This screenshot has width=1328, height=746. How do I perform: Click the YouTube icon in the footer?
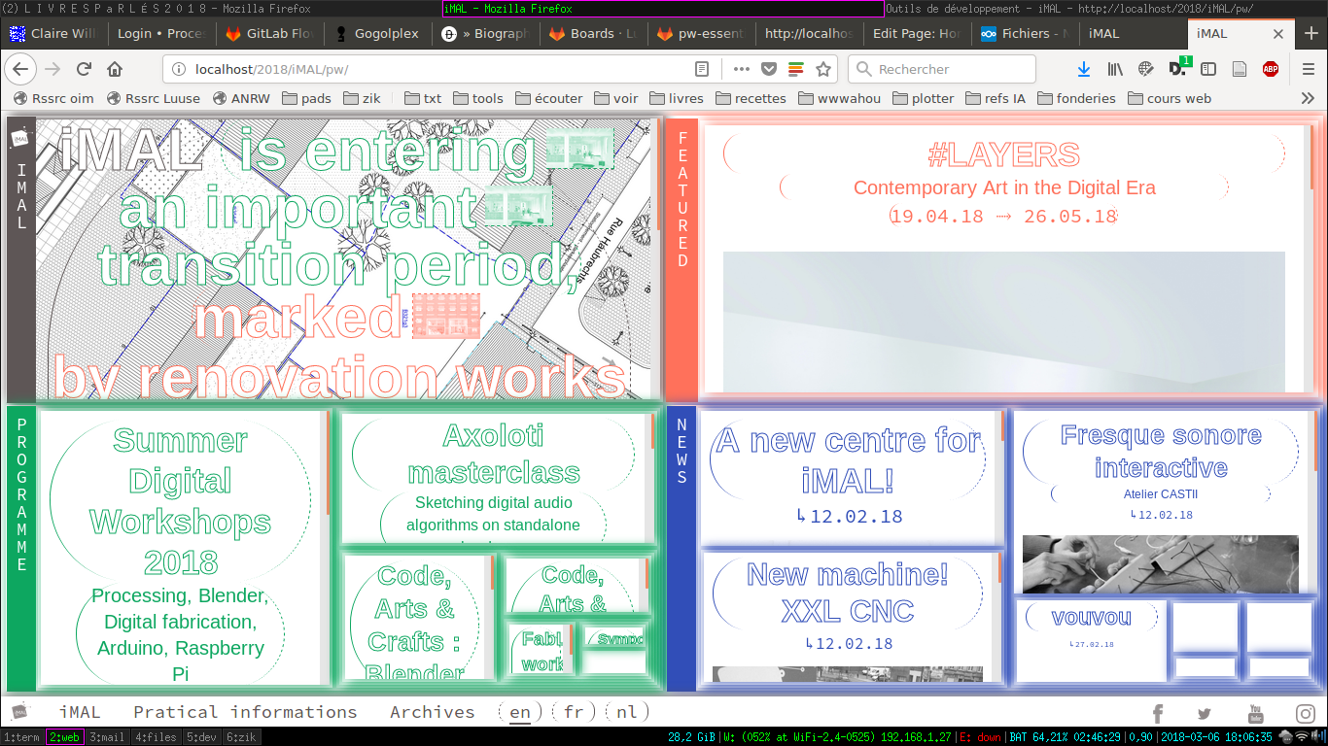(x=1256, y=714)
